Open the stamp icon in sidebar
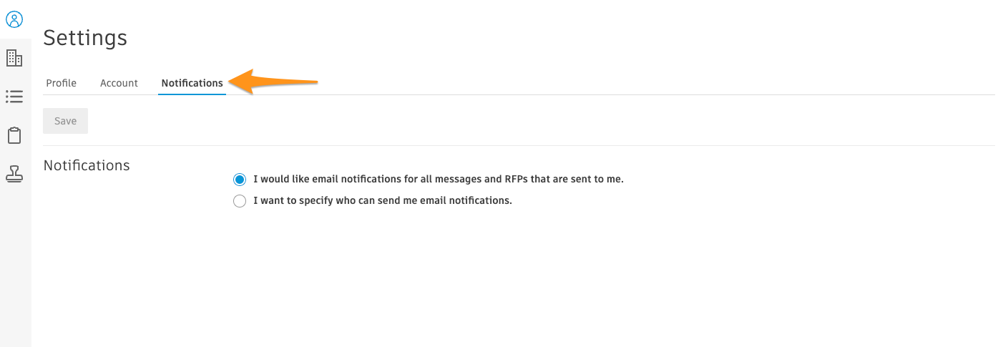The width and height of the screenshot is (1003, 347). tap(14, 173)
